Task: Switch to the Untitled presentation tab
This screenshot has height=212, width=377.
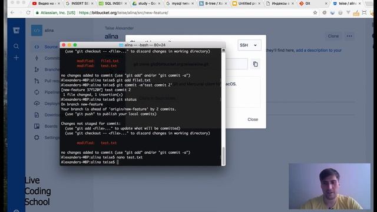Action: (246, 4)
